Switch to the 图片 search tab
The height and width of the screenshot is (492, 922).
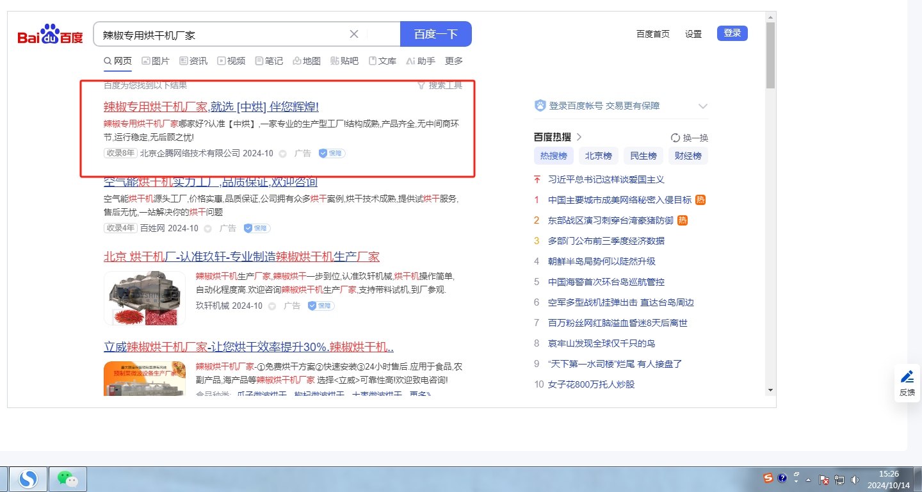[155, 61]
